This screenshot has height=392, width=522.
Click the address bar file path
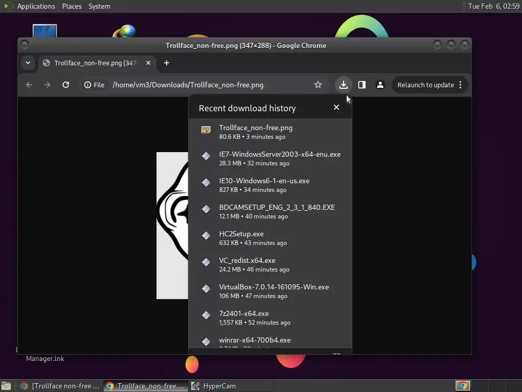tap(188, 85)
